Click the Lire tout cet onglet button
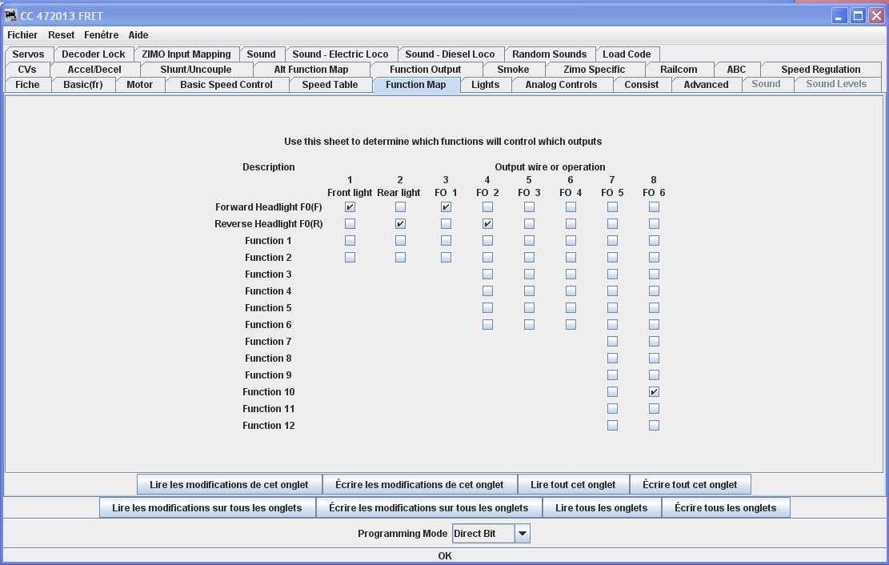 [573, 484]
